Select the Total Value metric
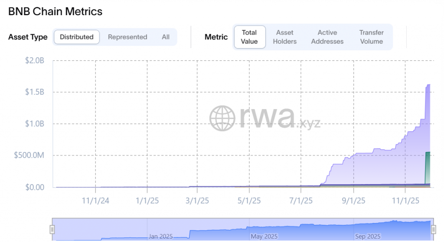The image size is (444, 243). [249, 37]
